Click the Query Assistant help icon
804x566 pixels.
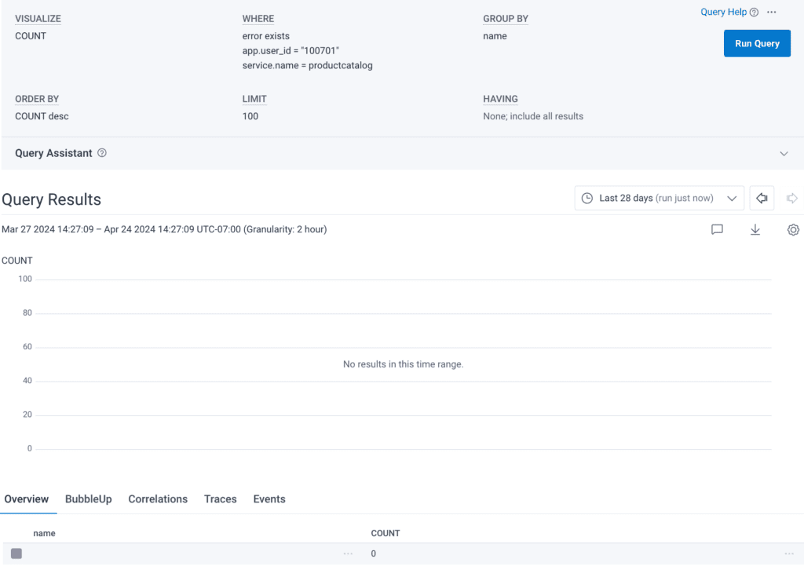coord(102,153)
